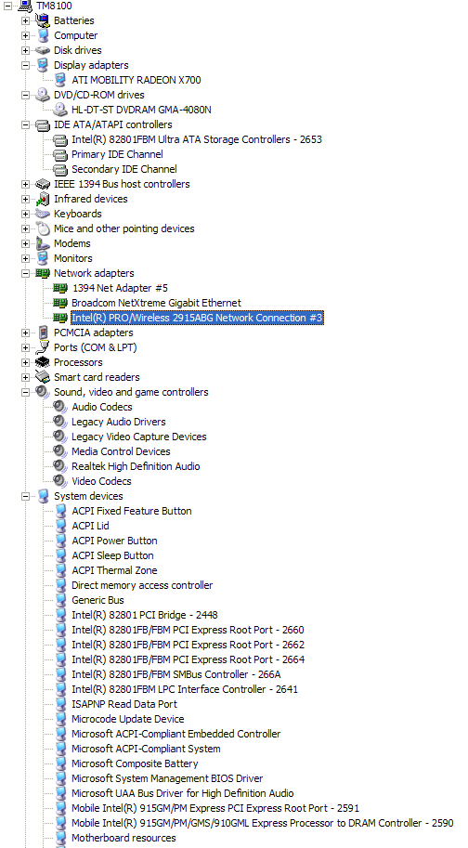Expand Ports (COM & LPT) category
This screenshot has height=848, width=468.
pos(25,347)
